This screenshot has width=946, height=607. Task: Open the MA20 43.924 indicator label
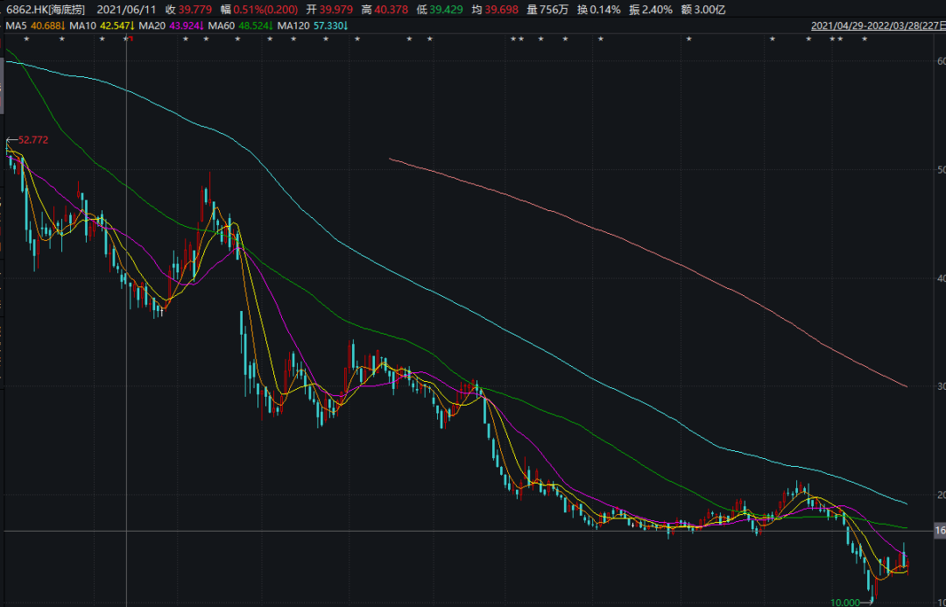tap(172, 26)
